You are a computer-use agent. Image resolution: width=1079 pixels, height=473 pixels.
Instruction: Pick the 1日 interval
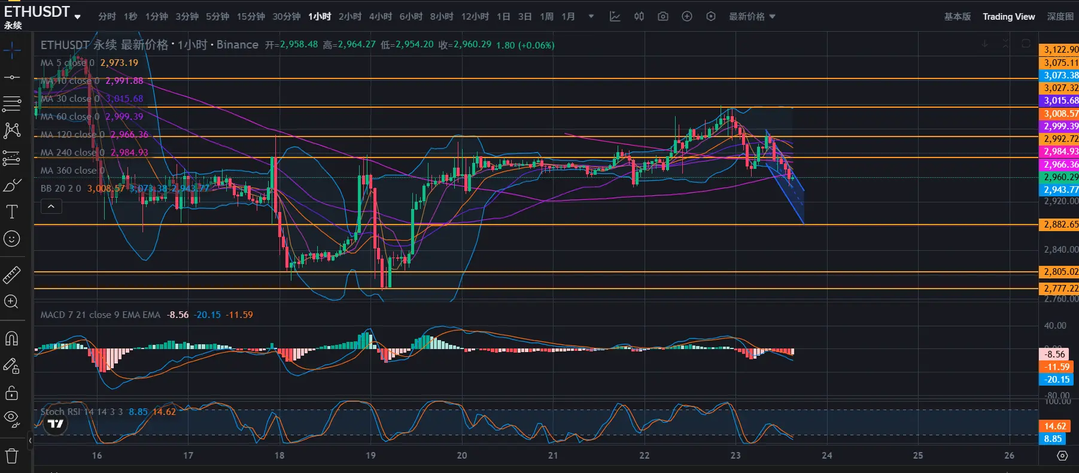pos(503,17)
